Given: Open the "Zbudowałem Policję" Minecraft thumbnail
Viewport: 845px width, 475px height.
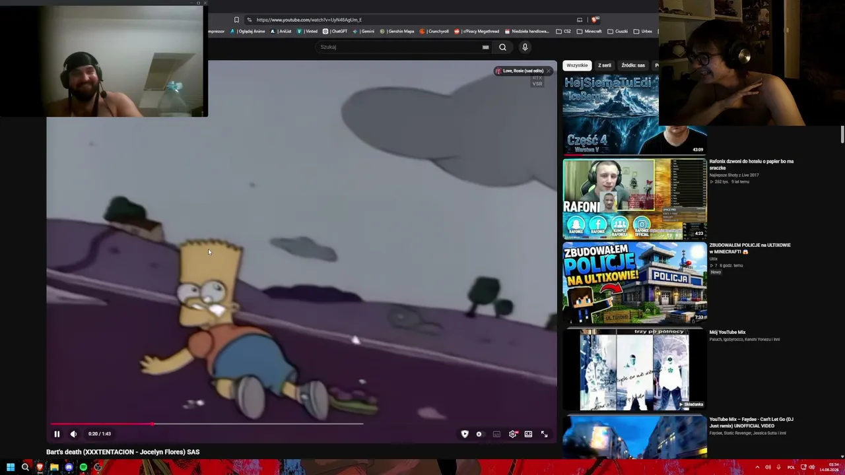Looking at the screenshot, I should pyautogui.click(x=634, y=282).
